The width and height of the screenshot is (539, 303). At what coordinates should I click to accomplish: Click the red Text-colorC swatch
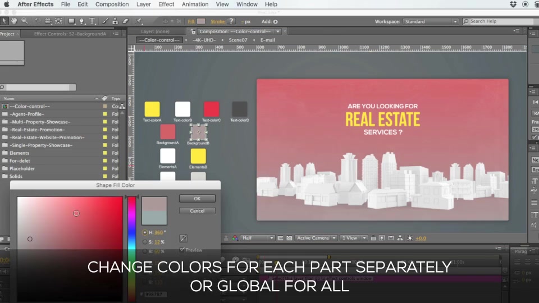[212, 109]
